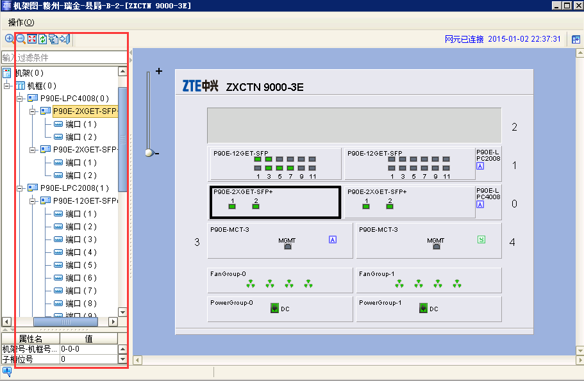Click the panel layout icon beside the timestamp
The image size is (584, 381).
coord(576,39)
